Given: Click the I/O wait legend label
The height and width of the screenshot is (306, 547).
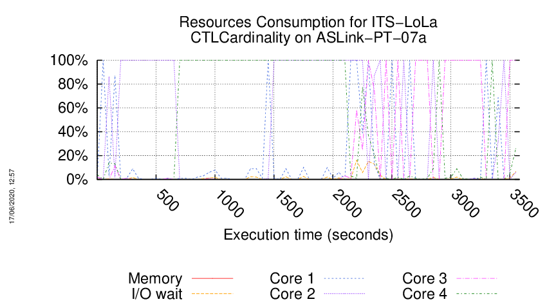Looking at the screenshot, I should tap(157, 294).
